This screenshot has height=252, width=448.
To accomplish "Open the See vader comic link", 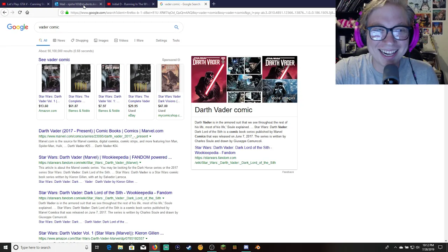I will (x=54, y=60).
